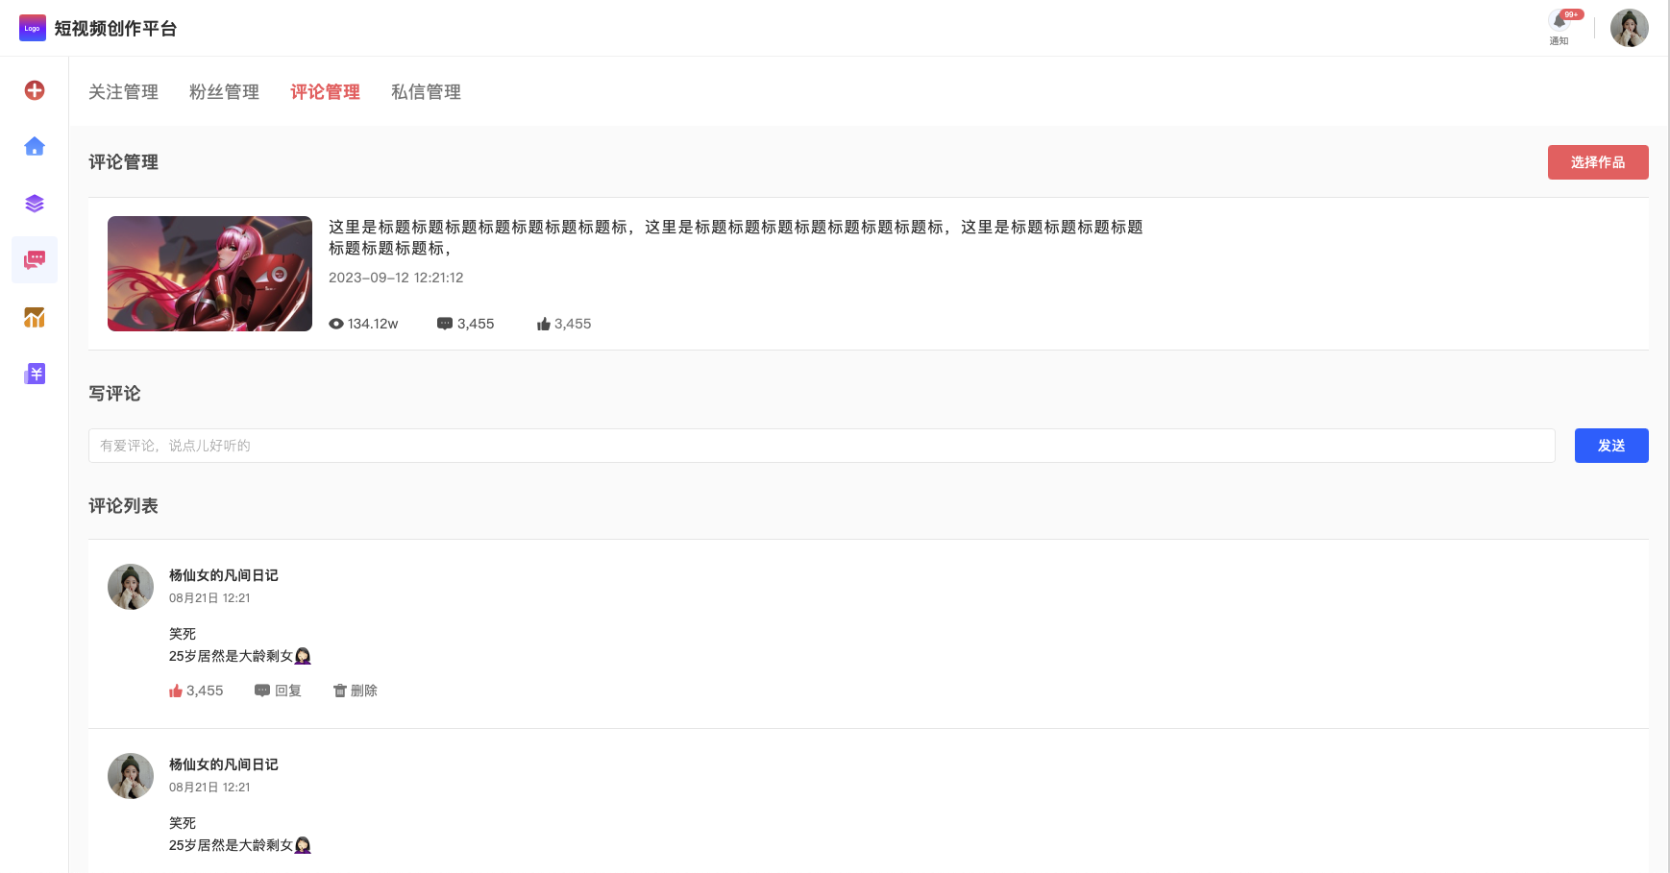Screen dimensions: 1670x873
Task: Click the blue 发送 button
Action: point(1611,446)
